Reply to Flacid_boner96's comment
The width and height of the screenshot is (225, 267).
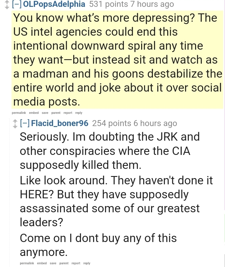87,263
